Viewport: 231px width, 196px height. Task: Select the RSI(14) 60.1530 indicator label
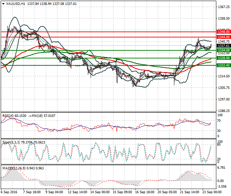[x=14, y=116]
